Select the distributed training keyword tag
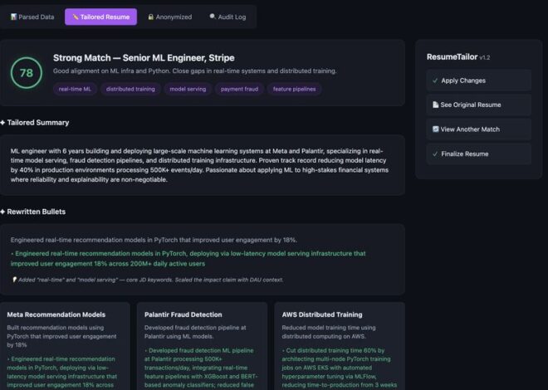The width and height of the screenshot is (548, 390). click(x=130, y=89)
